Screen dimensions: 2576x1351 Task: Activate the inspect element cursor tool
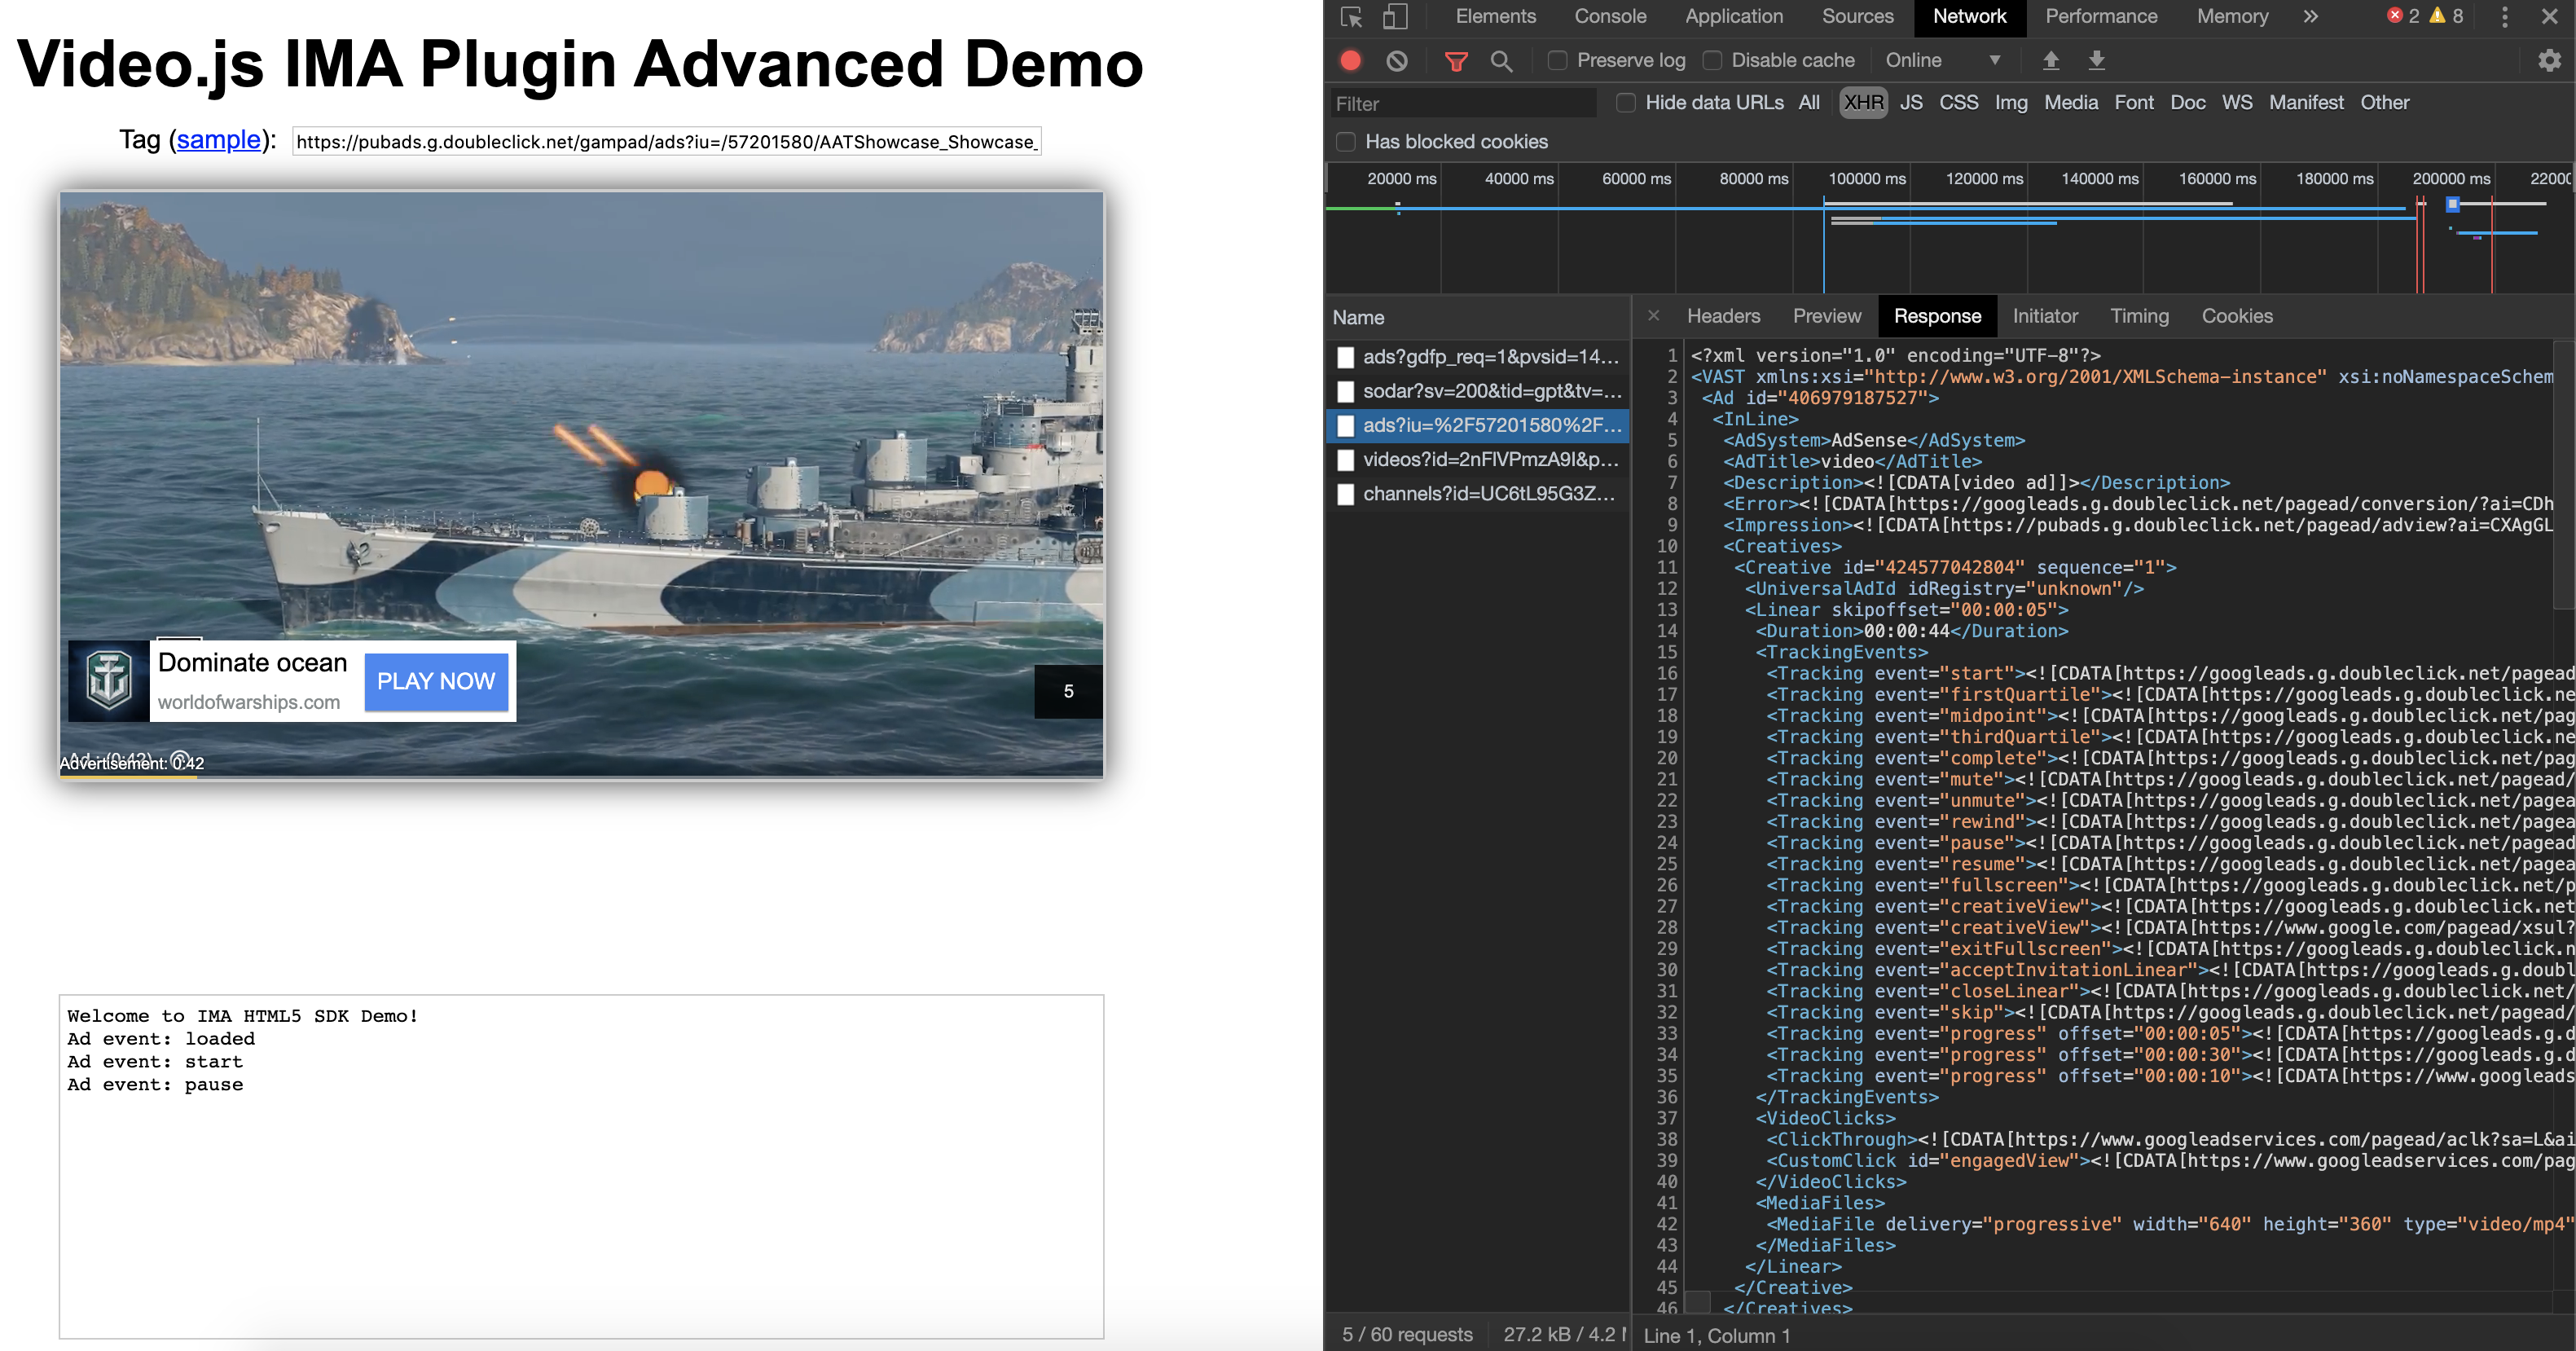coord(1351,17)
